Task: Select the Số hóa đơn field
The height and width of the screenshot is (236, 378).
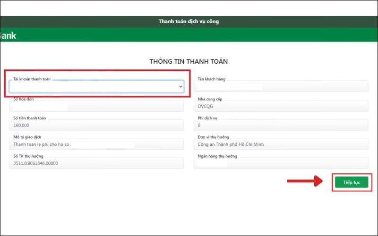Action: pyautogui.click(x=96, y=106)
